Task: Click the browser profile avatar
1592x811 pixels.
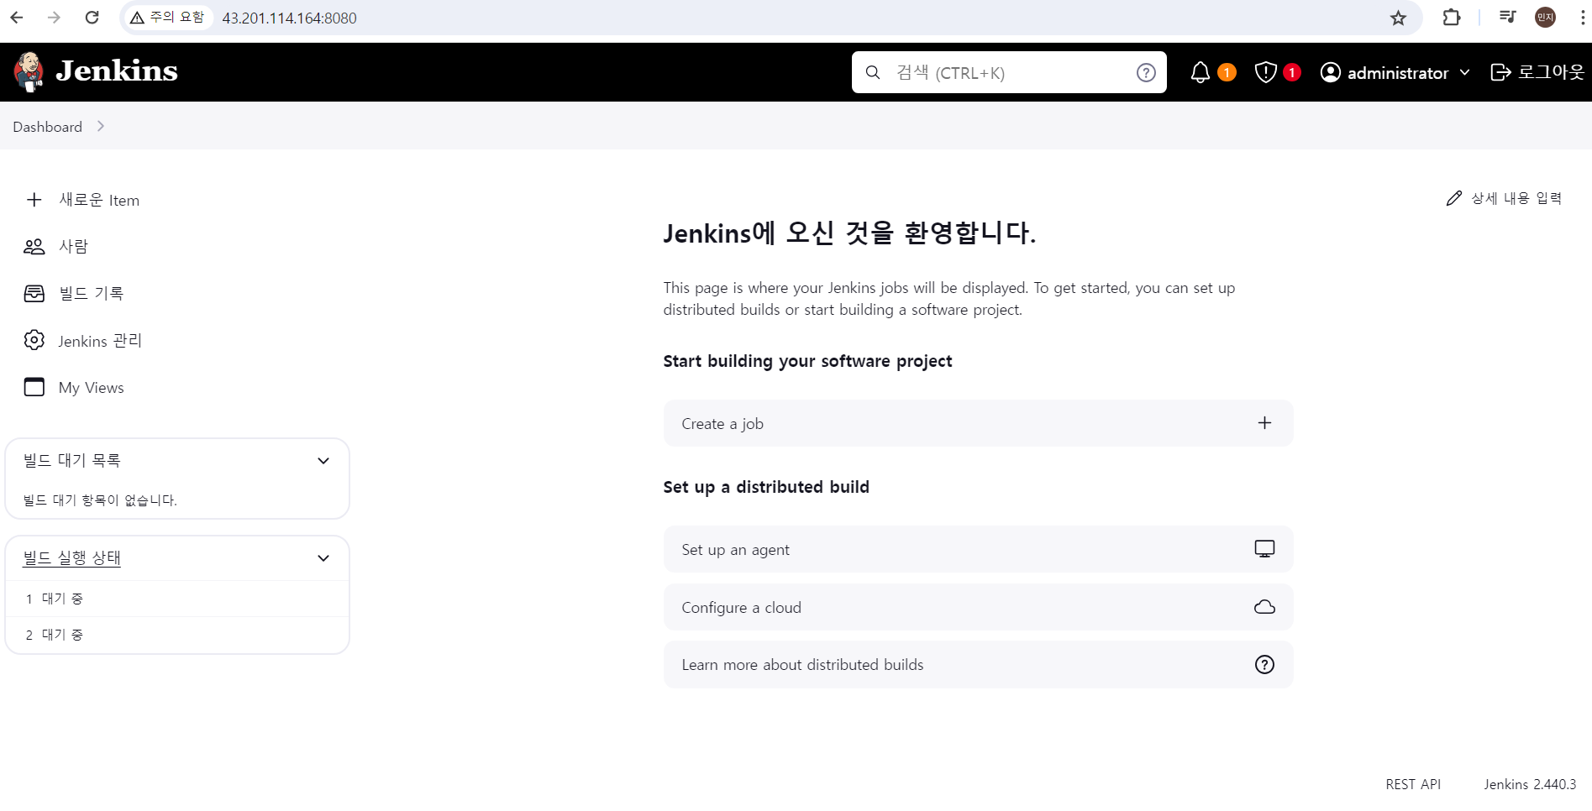Action: (1545, 18)
